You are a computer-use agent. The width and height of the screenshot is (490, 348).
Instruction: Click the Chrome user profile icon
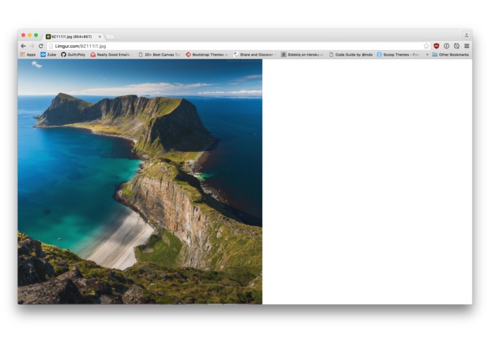click(x=466, y=35)
